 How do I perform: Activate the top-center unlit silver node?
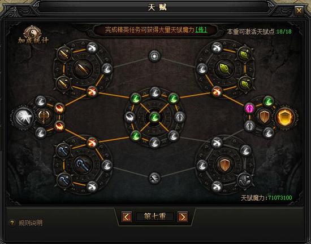coord(154,56)
